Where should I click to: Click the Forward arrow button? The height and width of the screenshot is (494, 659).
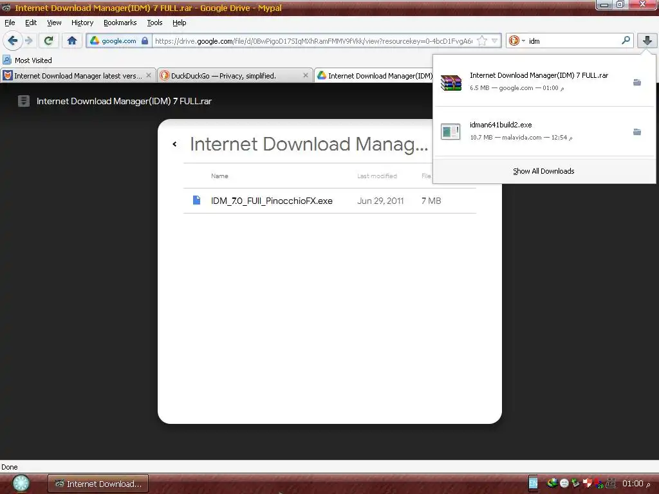(x=29, y=41)
